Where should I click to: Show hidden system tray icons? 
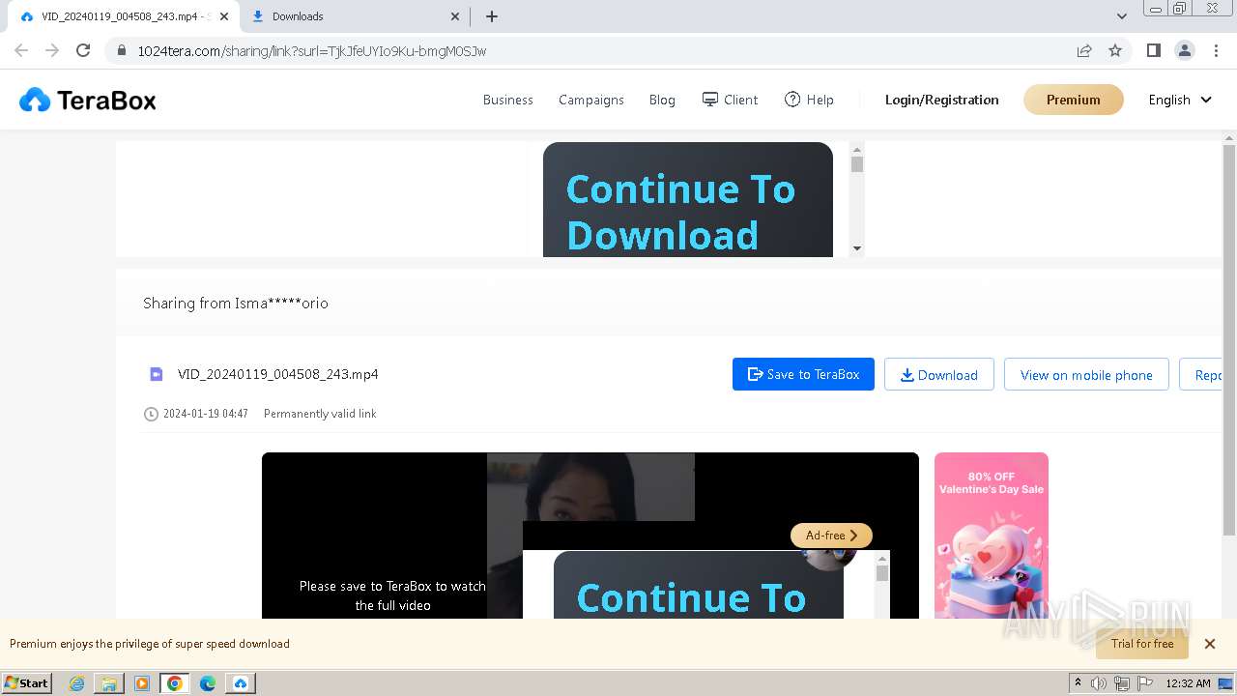(x=1078, y=683)
